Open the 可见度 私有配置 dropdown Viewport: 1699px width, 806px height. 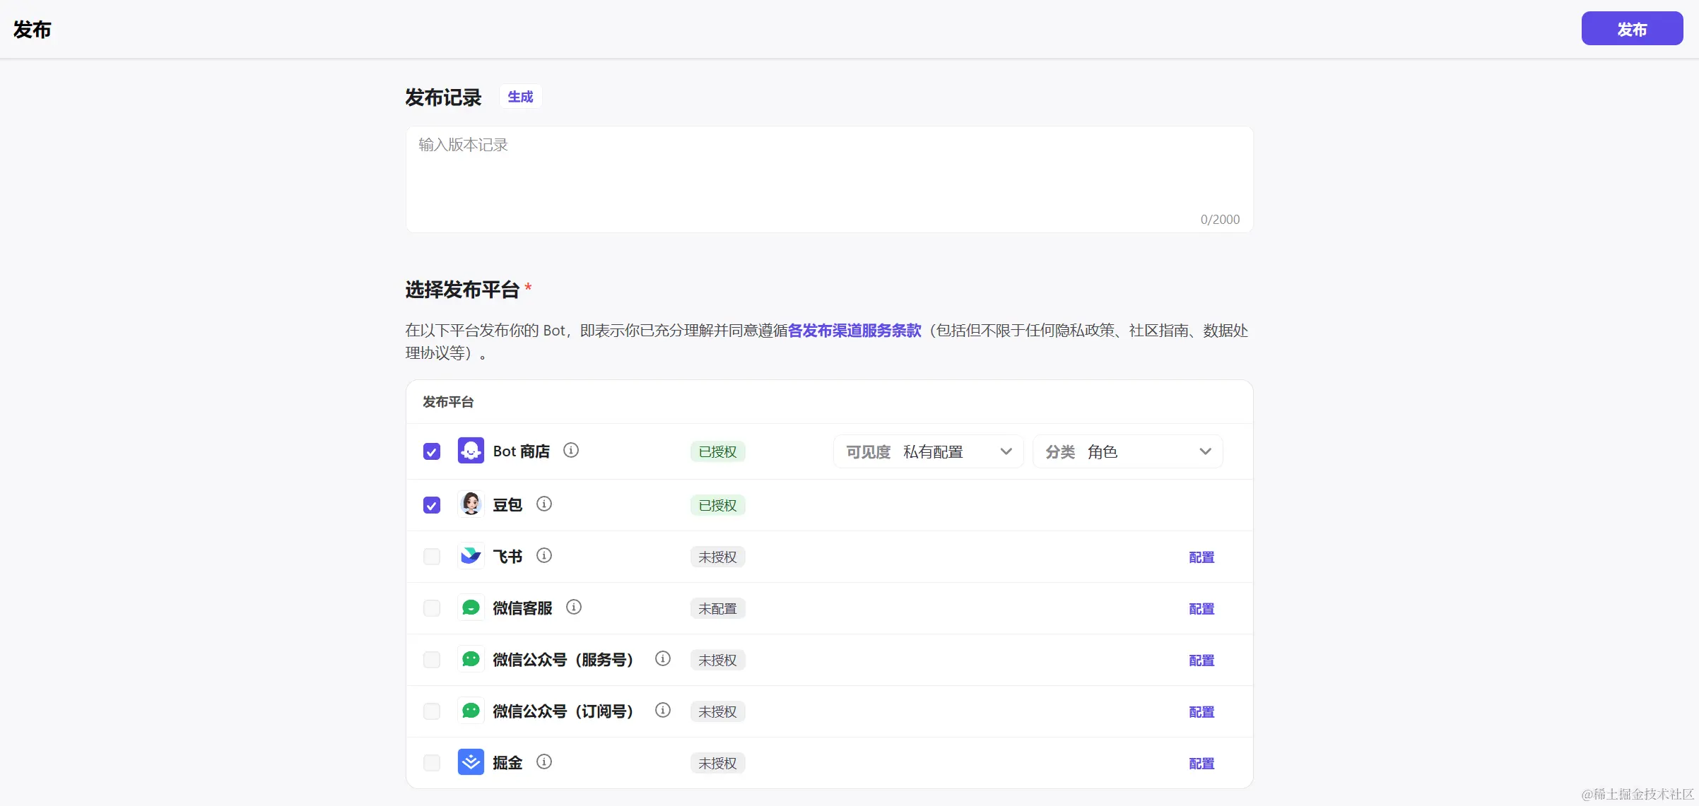coord(928,451)
